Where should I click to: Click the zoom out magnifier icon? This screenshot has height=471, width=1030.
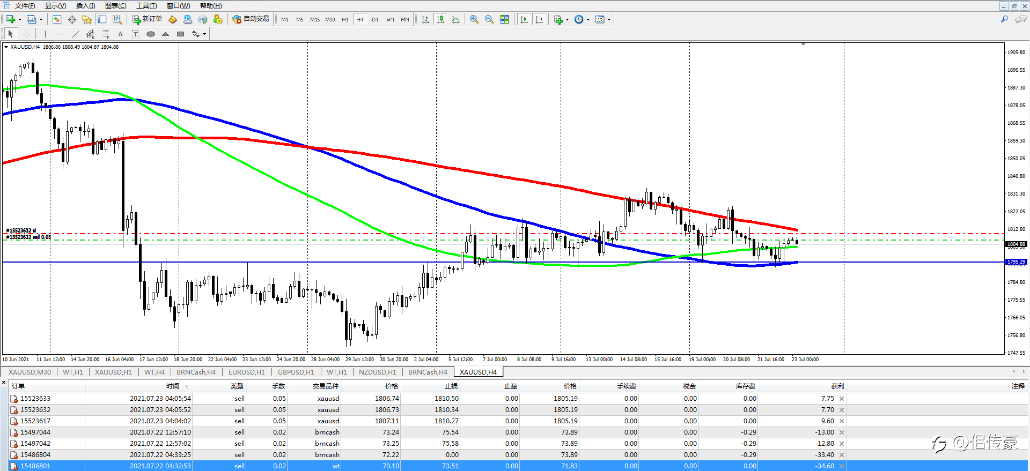(489, 19)
